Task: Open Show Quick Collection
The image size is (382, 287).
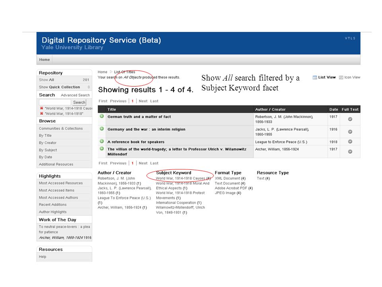Action: [59, 87]
